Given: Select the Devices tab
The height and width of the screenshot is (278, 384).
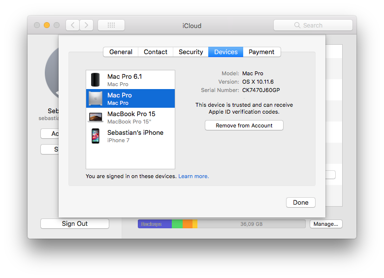Looking at the screenshot, I should 226,52.
